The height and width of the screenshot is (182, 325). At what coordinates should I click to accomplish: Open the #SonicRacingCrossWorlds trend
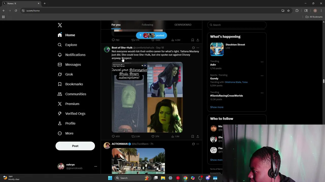pyautogui.click(x=226, y=96)
